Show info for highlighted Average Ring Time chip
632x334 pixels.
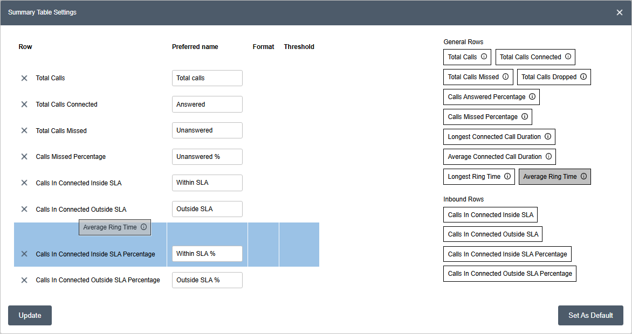click(583, 177)
